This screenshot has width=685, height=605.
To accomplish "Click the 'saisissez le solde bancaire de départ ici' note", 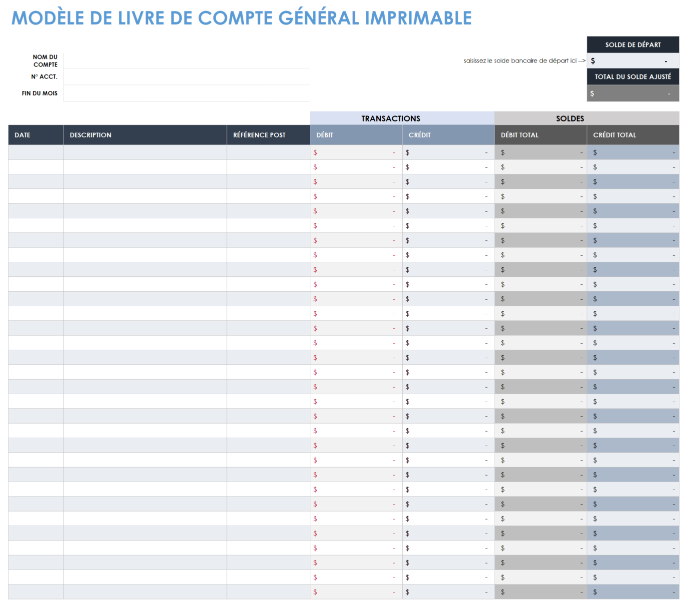I will (x=524, y=60).
